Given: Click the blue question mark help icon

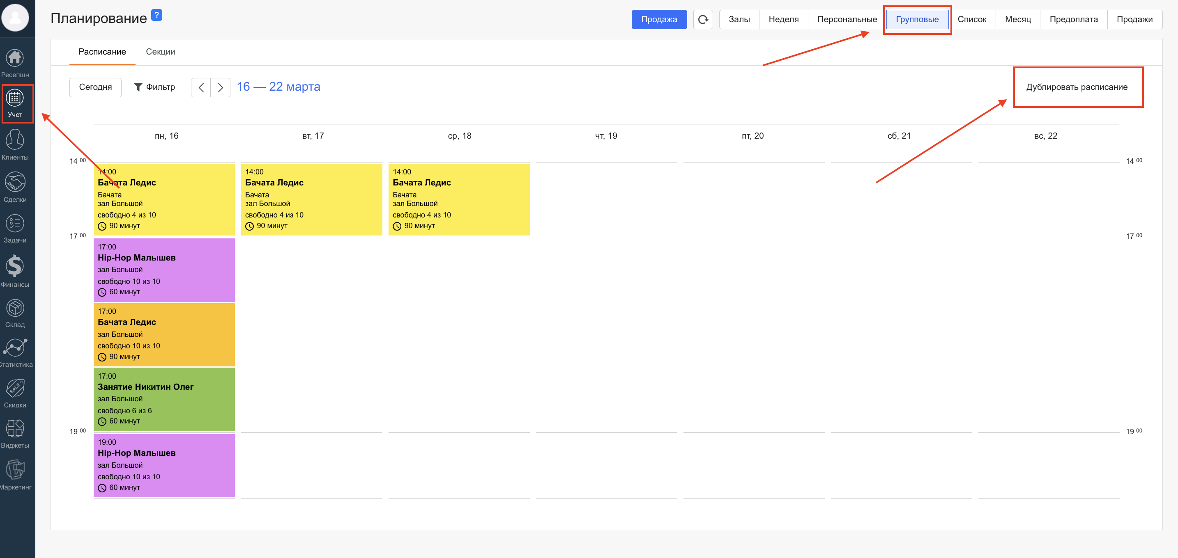Looking at the screenshot, I should pos(156,15).
